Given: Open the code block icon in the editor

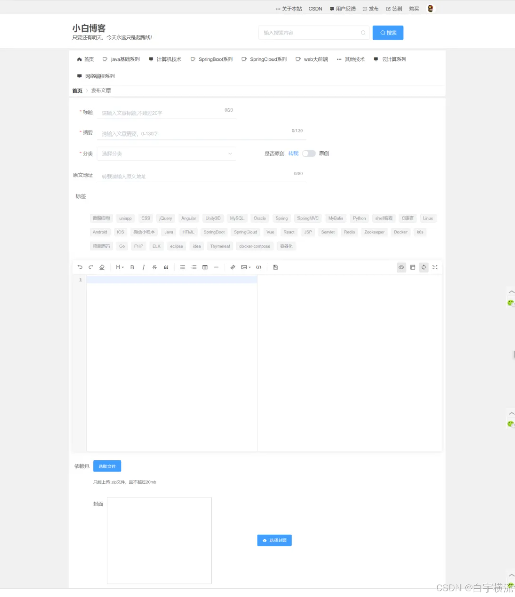Looking at the screenshot, I should tap(259, 267).
